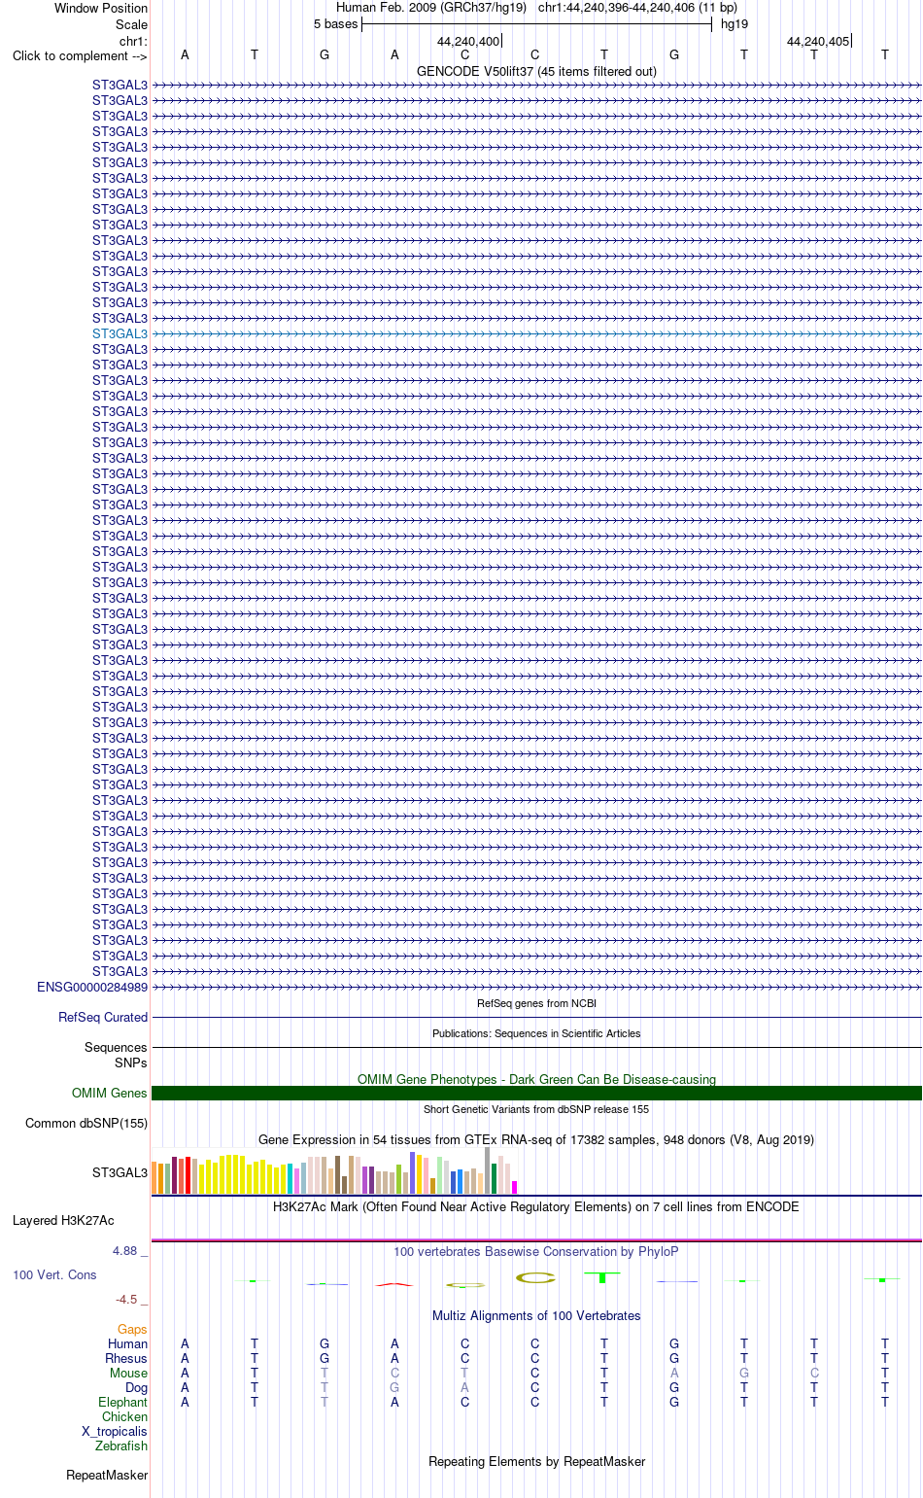
Task: Click the H3K27Ac Mark track title
Action: pyautogui.click(x=536, y=1206)
